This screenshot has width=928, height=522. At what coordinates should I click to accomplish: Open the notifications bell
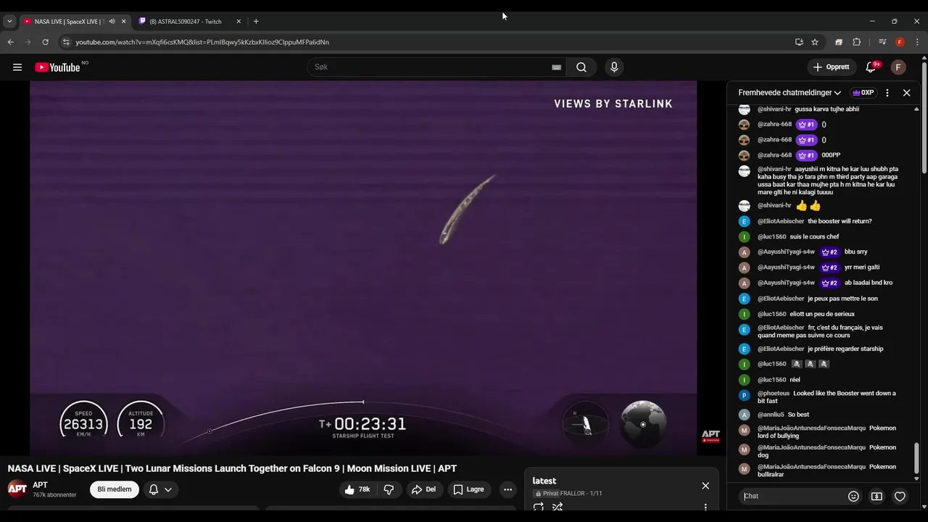(871, 67)
